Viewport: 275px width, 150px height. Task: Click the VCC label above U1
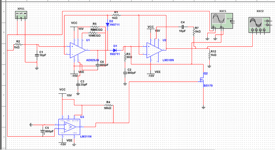pyautogui.click(x=74, y=23)
